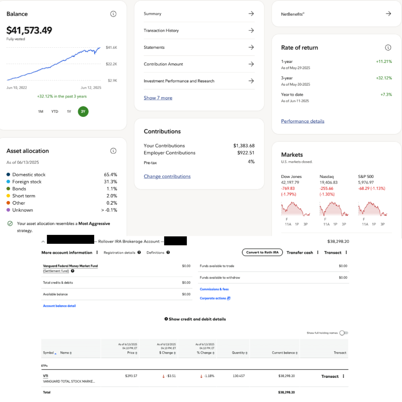Screen dimensions: 402x402
Task: Open the Balance info icon
Action: pos(113,14)
